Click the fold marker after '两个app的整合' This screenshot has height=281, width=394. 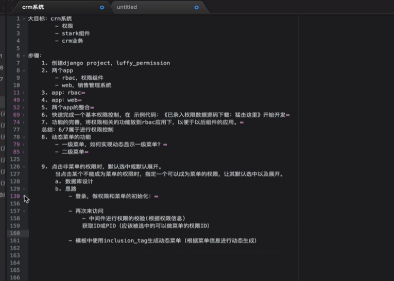click(92, 108)
